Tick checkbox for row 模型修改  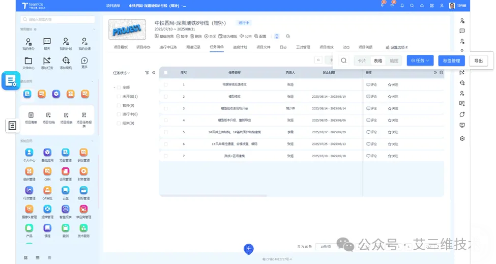click(165, 97)
